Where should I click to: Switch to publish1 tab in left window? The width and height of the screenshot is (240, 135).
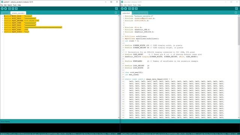click(x=6, y=13)
